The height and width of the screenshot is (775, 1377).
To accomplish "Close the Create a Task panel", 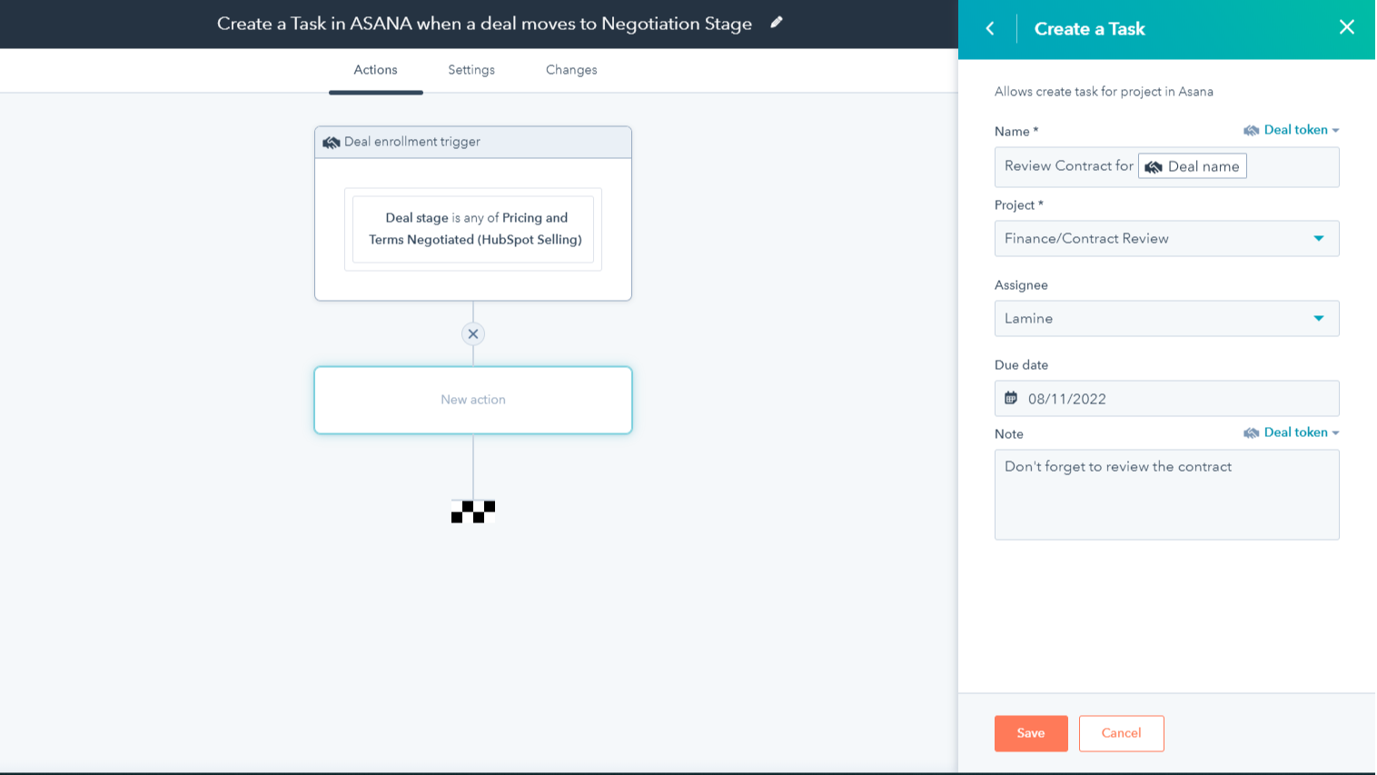I will (x=1346, y=27).
